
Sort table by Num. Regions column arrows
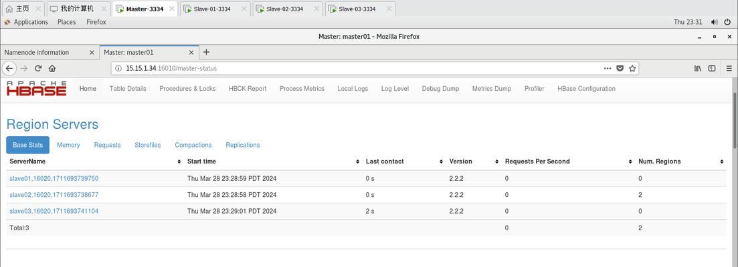pos(722,162)
